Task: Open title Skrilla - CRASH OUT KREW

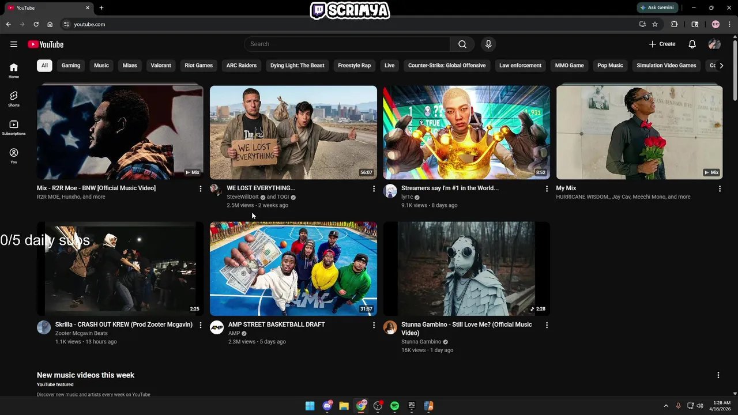Action: click(124, 325)
